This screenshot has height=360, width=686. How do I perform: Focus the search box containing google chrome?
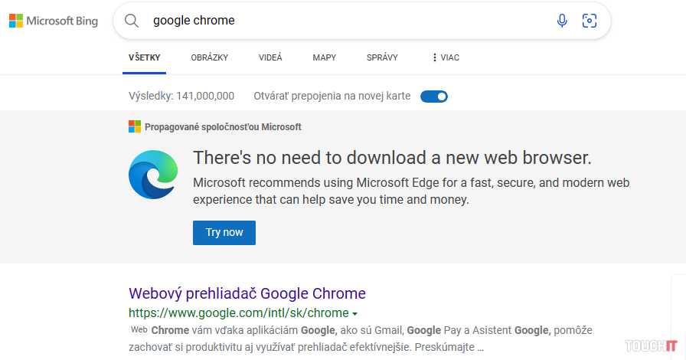345,21
